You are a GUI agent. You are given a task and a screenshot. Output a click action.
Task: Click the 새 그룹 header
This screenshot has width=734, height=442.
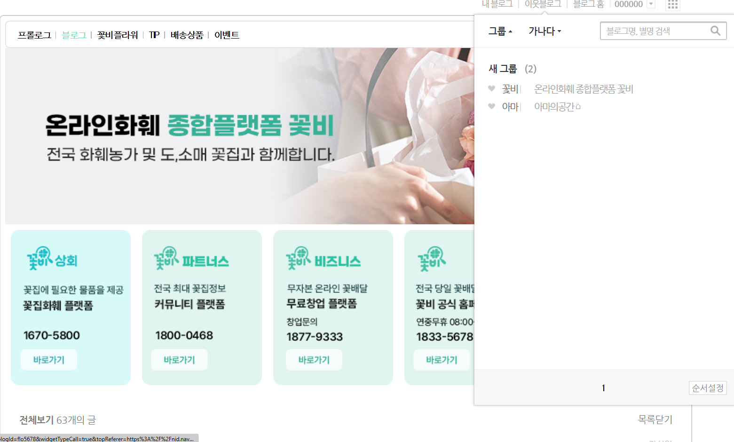[x=503, y=69]
